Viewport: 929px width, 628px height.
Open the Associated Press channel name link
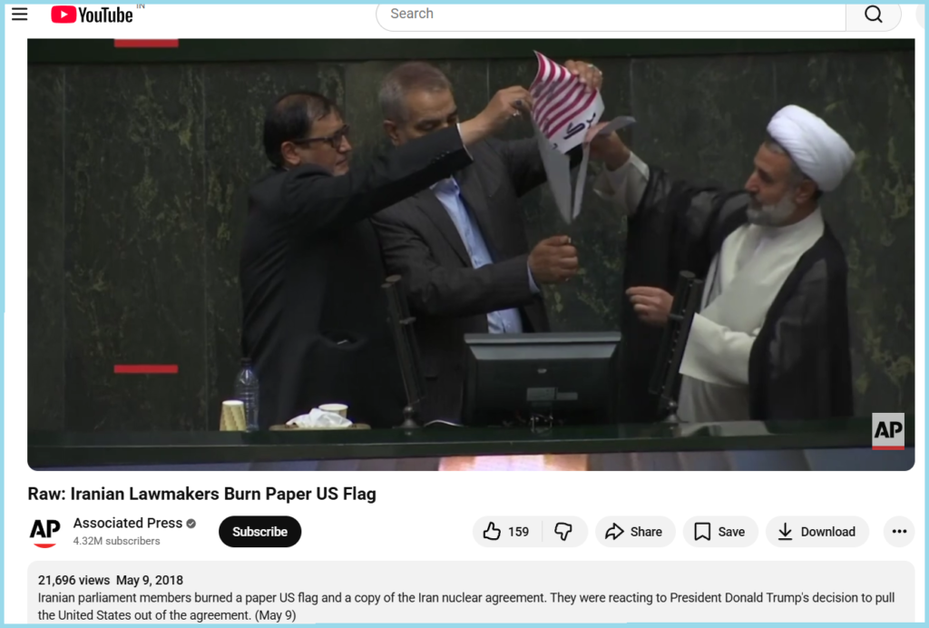coord(127,523)
